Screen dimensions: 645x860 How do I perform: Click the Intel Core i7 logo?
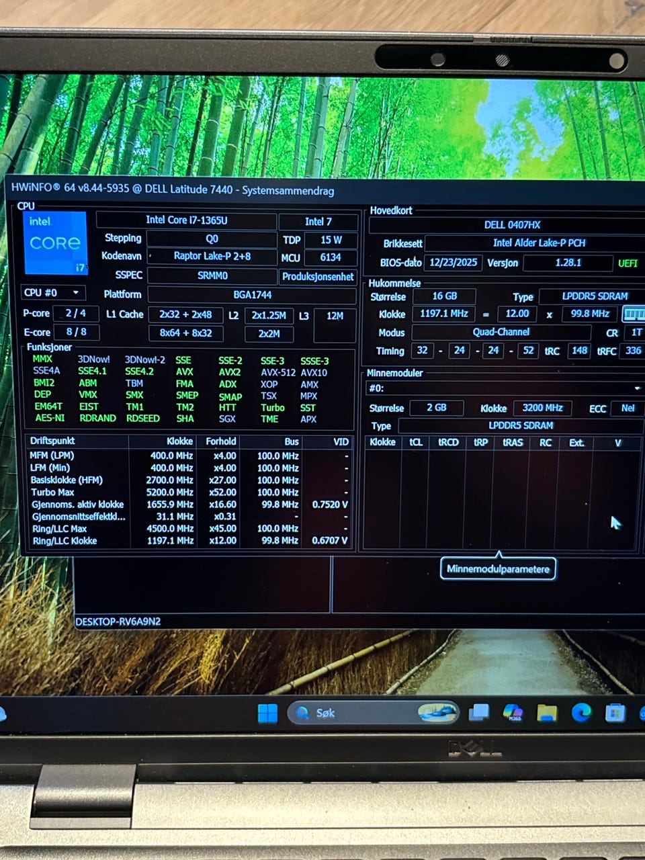(55, 243)
